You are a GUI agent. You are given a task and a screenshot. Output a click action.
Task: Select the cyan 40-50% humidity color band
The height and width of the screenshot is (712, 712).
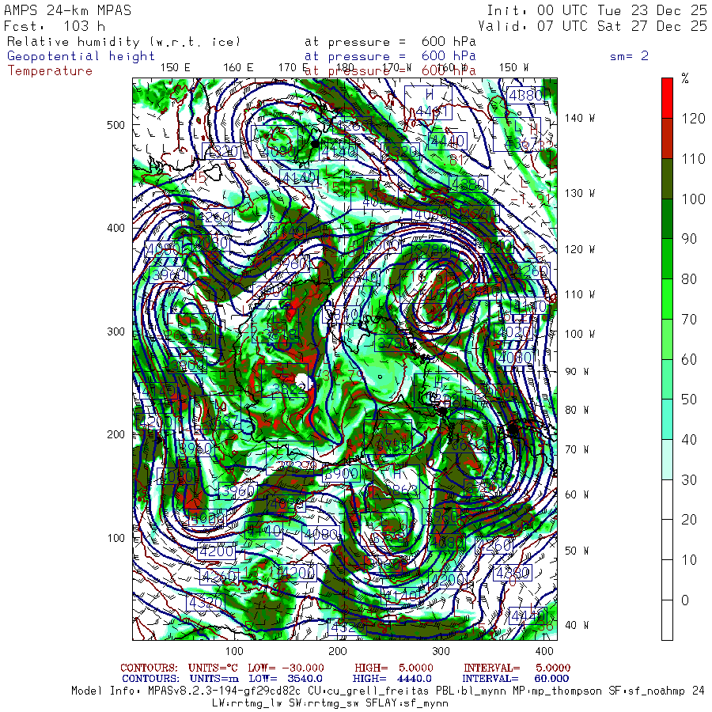click(x=667, y=419)
